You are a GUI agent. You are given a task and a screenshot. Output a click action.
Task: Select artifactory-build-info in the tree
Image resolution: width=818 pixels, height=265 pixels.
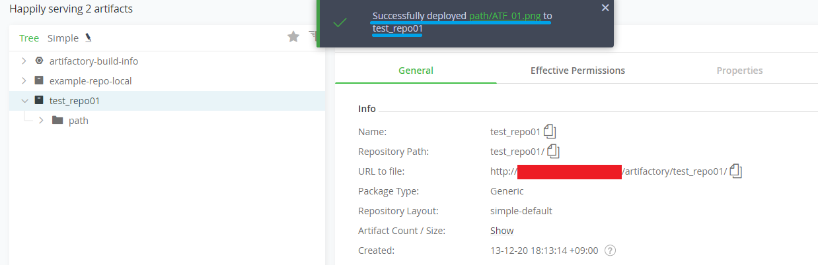(94, 61)
